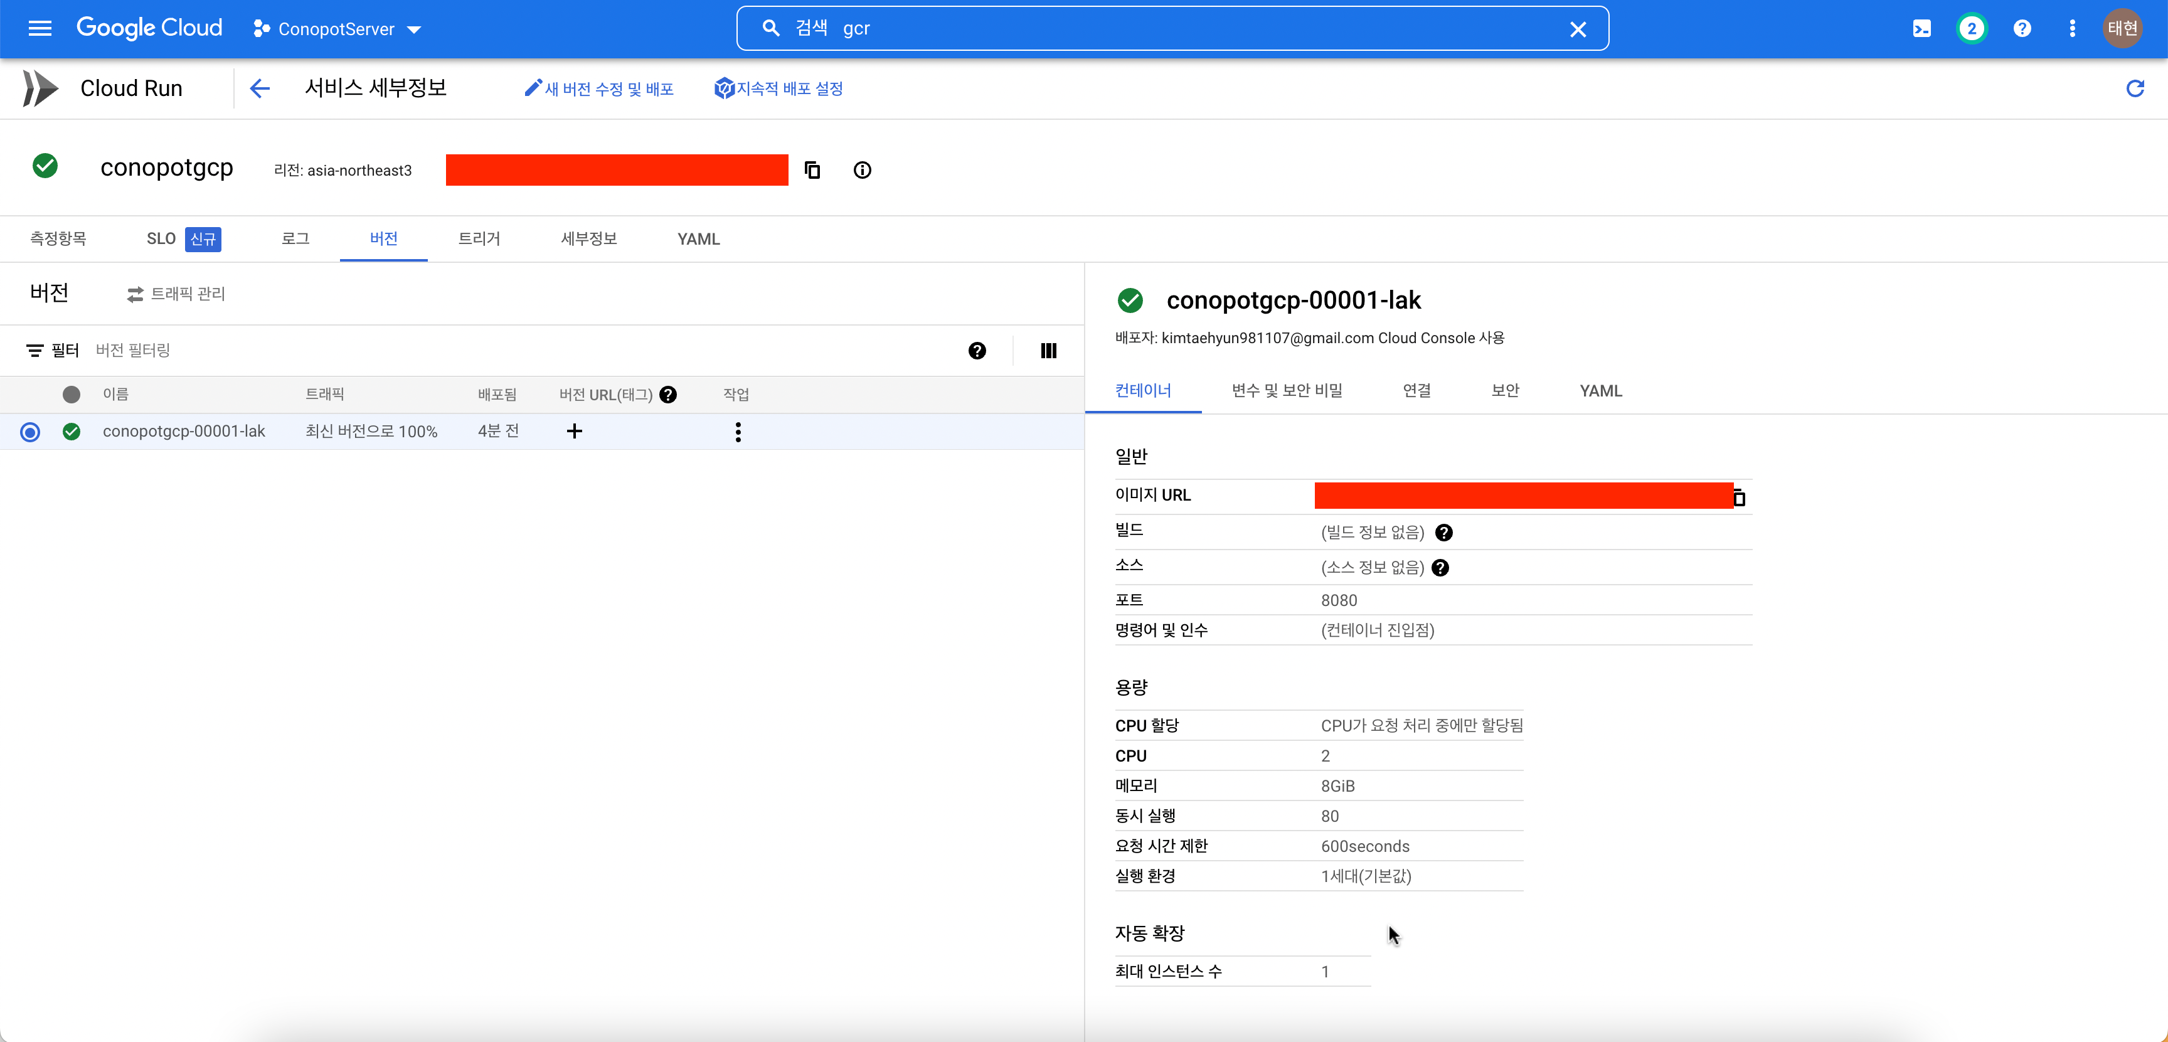Open the top bar more options menu
This screenshot has height=1042, width=2168.
tap(2071, 29)
